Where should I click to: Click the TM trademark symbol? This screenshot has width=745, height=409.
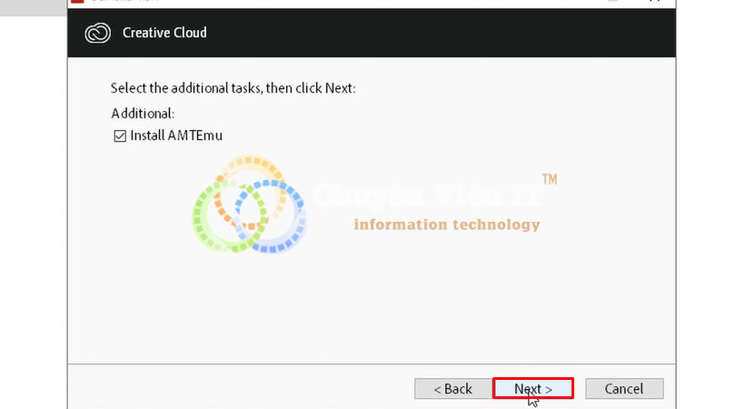[x=550, y=180]
